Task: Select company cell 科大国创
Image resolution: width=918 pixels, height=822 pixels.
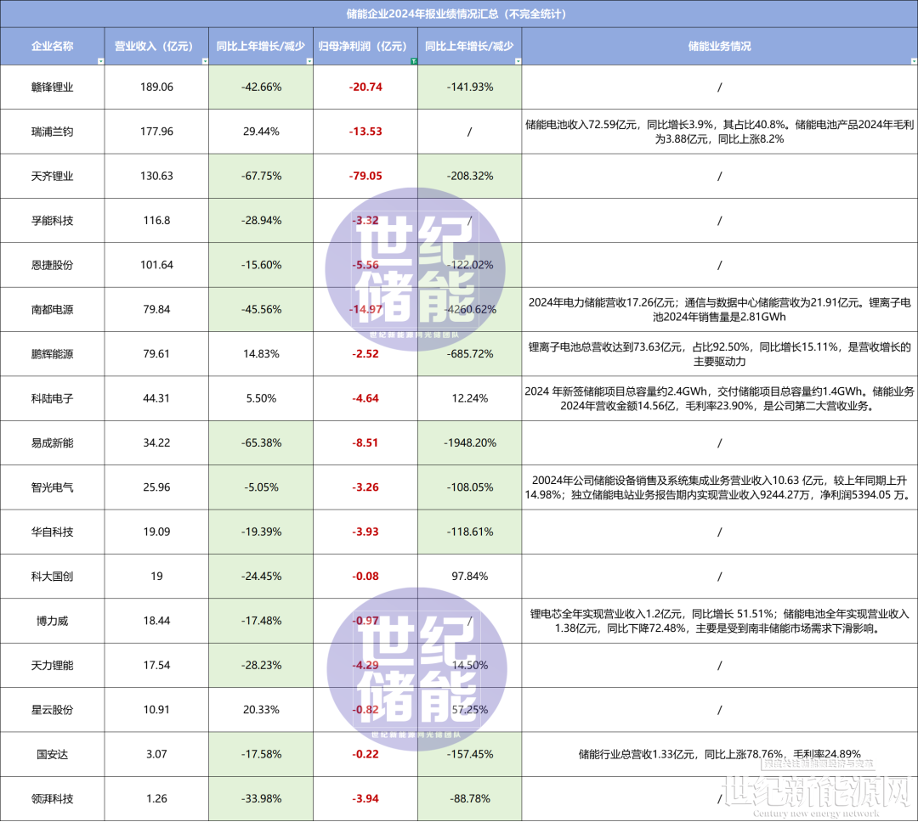Action: pos(52,577)
